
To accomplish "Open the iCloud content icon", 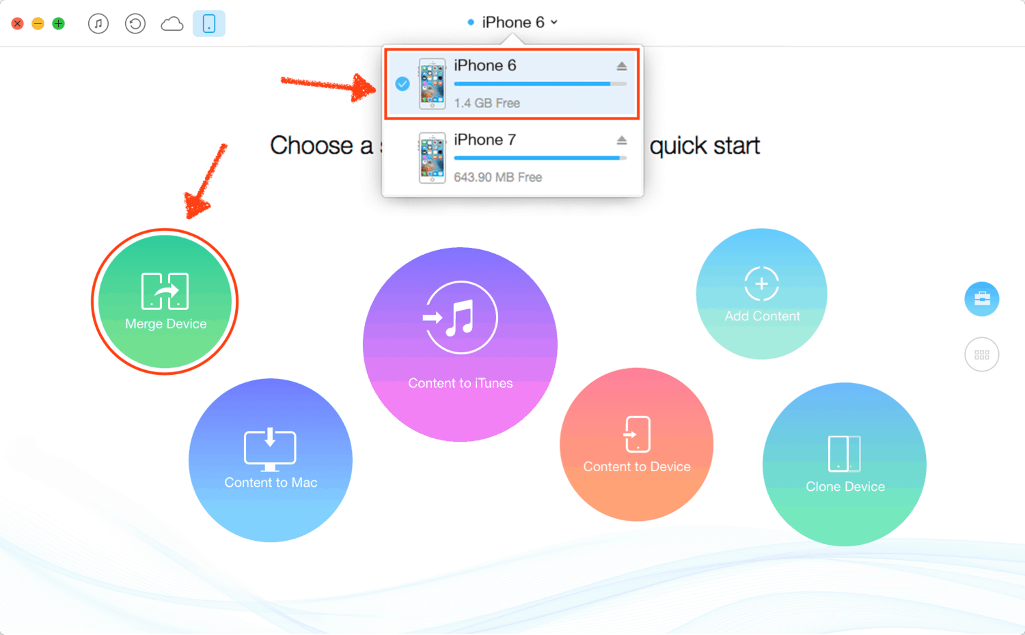I will (172, 25).
